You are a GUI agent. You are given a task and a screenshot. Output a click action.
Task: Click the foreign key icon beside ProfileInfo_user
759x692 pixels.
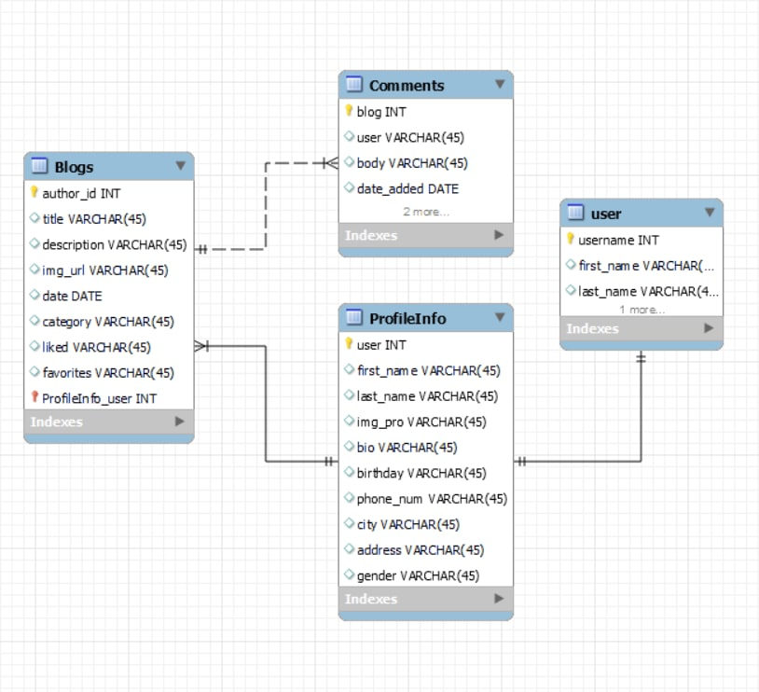coord(34,397)
